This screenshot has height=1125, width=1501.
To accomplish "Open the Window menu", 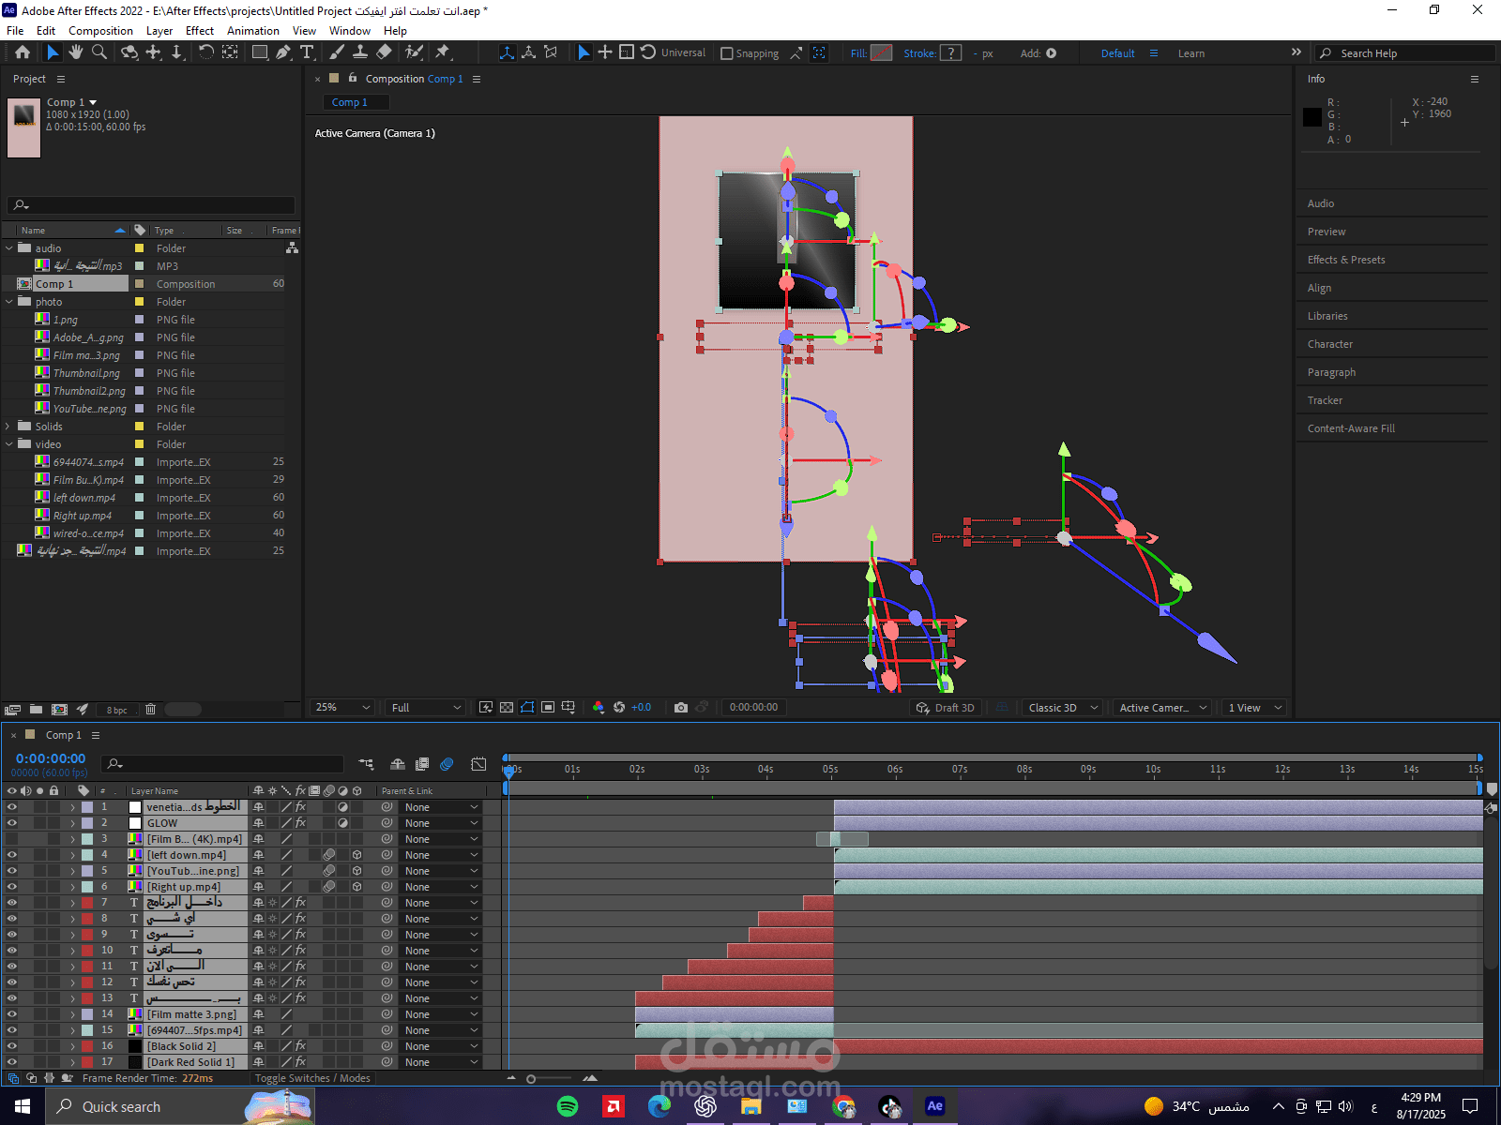I will point(350,31).
